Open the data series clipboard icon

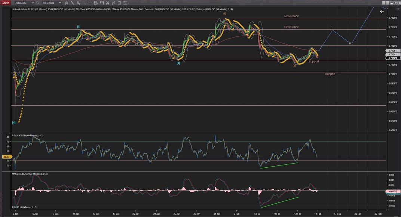[119, 3]
